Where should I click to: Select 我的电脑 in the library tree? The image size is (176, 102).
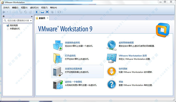point(14,25)
